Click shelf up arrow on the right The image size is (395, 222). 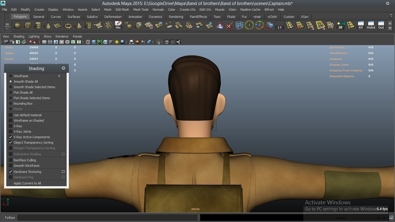(x=390, y=23)
